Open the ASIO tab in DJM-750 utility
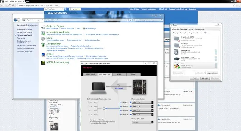Image resolution: width=241 pixels, height=131 pixels. [x=119, y=74]
